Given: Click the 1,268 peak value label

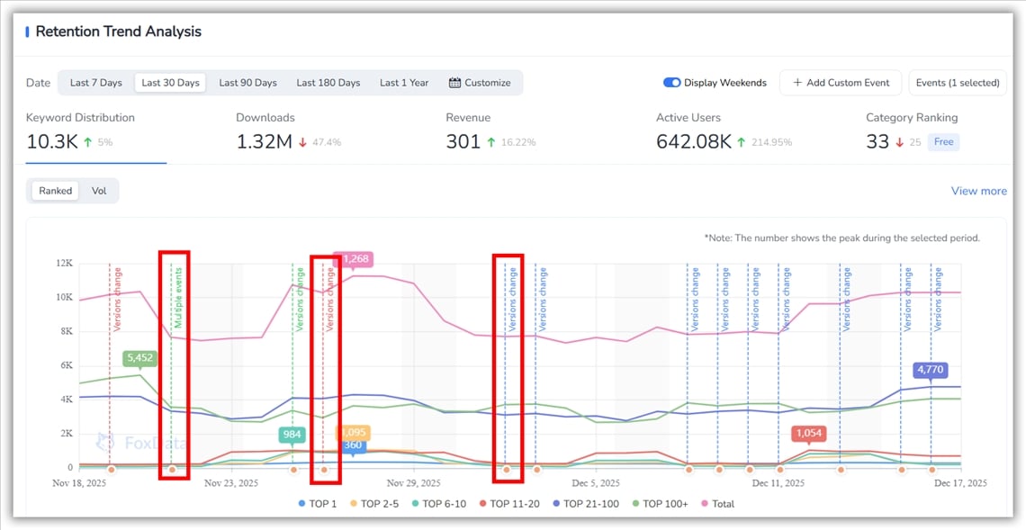Looking at the screenshot, I should (x=354, y=259).
